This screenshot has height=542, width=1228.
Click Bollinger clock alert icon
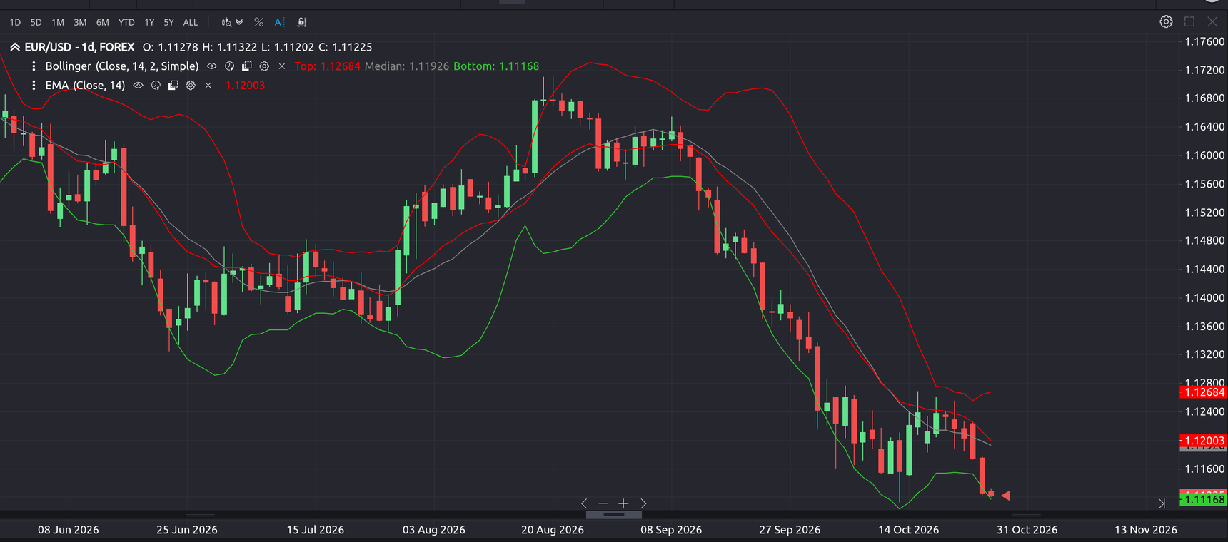click(x=229, y=66)
